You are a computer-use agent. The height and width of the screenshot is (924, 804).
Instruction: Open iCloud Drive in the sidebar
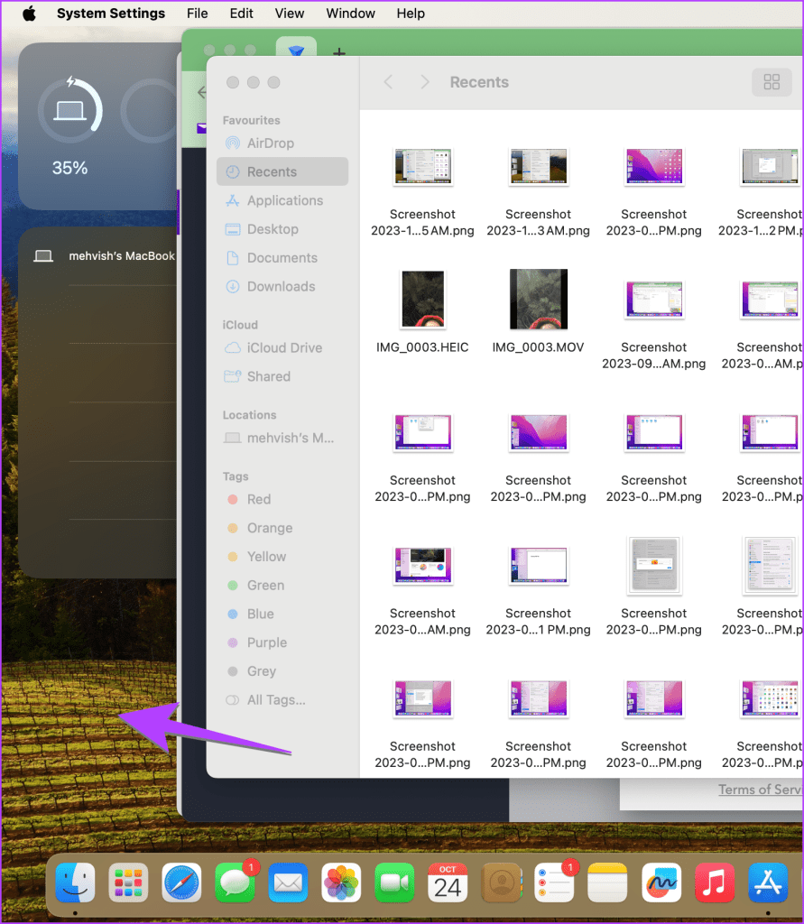click(283, 347)
